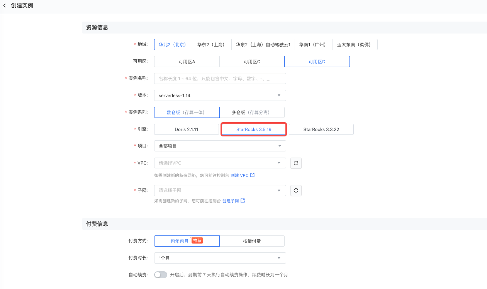Expand the 付费时长 dropdown showing 1个月
The width and height of the screenshot is (487, 289).
(220, 258)
